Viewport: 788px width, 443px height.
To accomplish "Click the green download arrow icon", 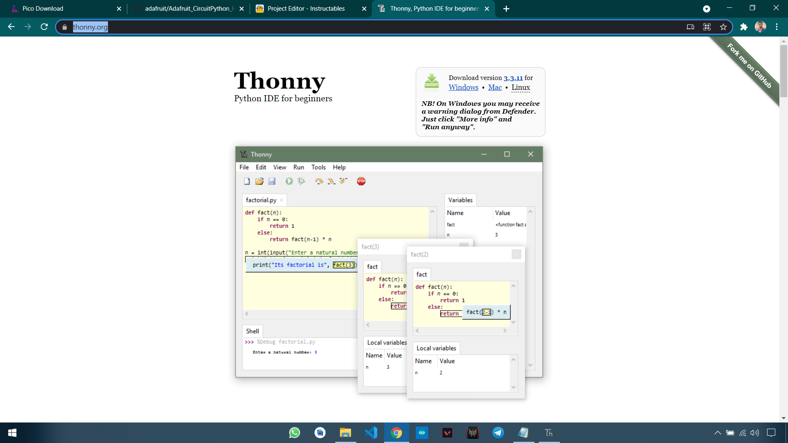I will pyautogui.click(x=432, y=81).
